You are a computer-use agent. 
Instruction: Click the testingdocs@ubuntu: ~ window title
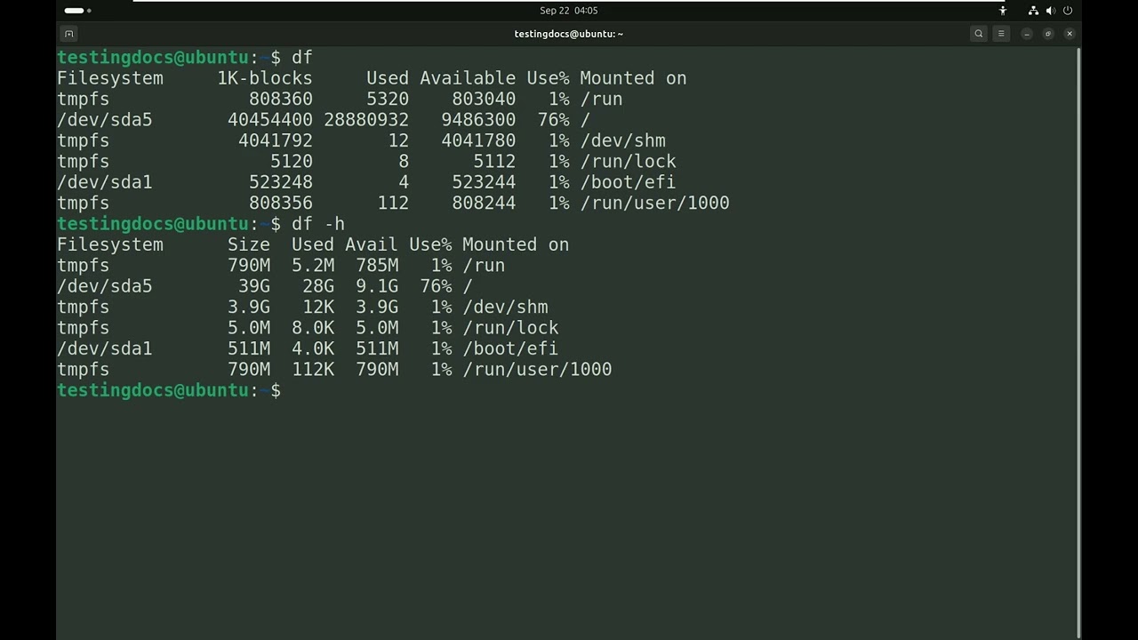point(569,34)
